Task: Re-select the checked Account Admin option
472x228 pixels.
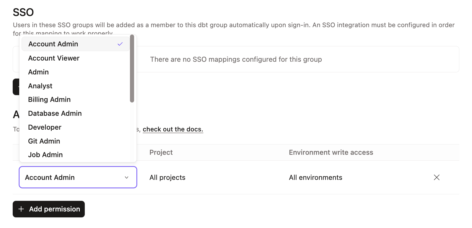Action: tap(53, 44)
